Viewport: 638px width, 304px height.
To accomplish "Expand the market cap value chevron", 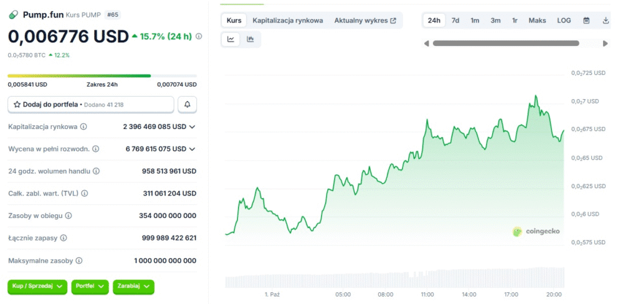I will 192,127.
